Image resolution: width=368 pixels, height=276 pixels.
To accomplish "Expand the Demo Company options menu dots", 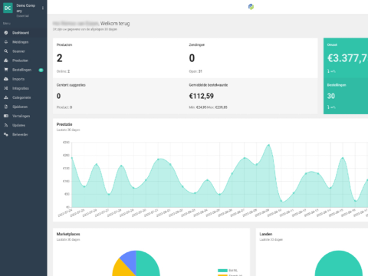I will click(x=43, y=8).
